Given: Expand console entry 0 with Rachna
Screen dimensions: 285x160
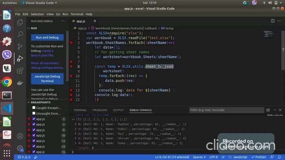Looking at the screenshot, I should click(x=75, y=124).
